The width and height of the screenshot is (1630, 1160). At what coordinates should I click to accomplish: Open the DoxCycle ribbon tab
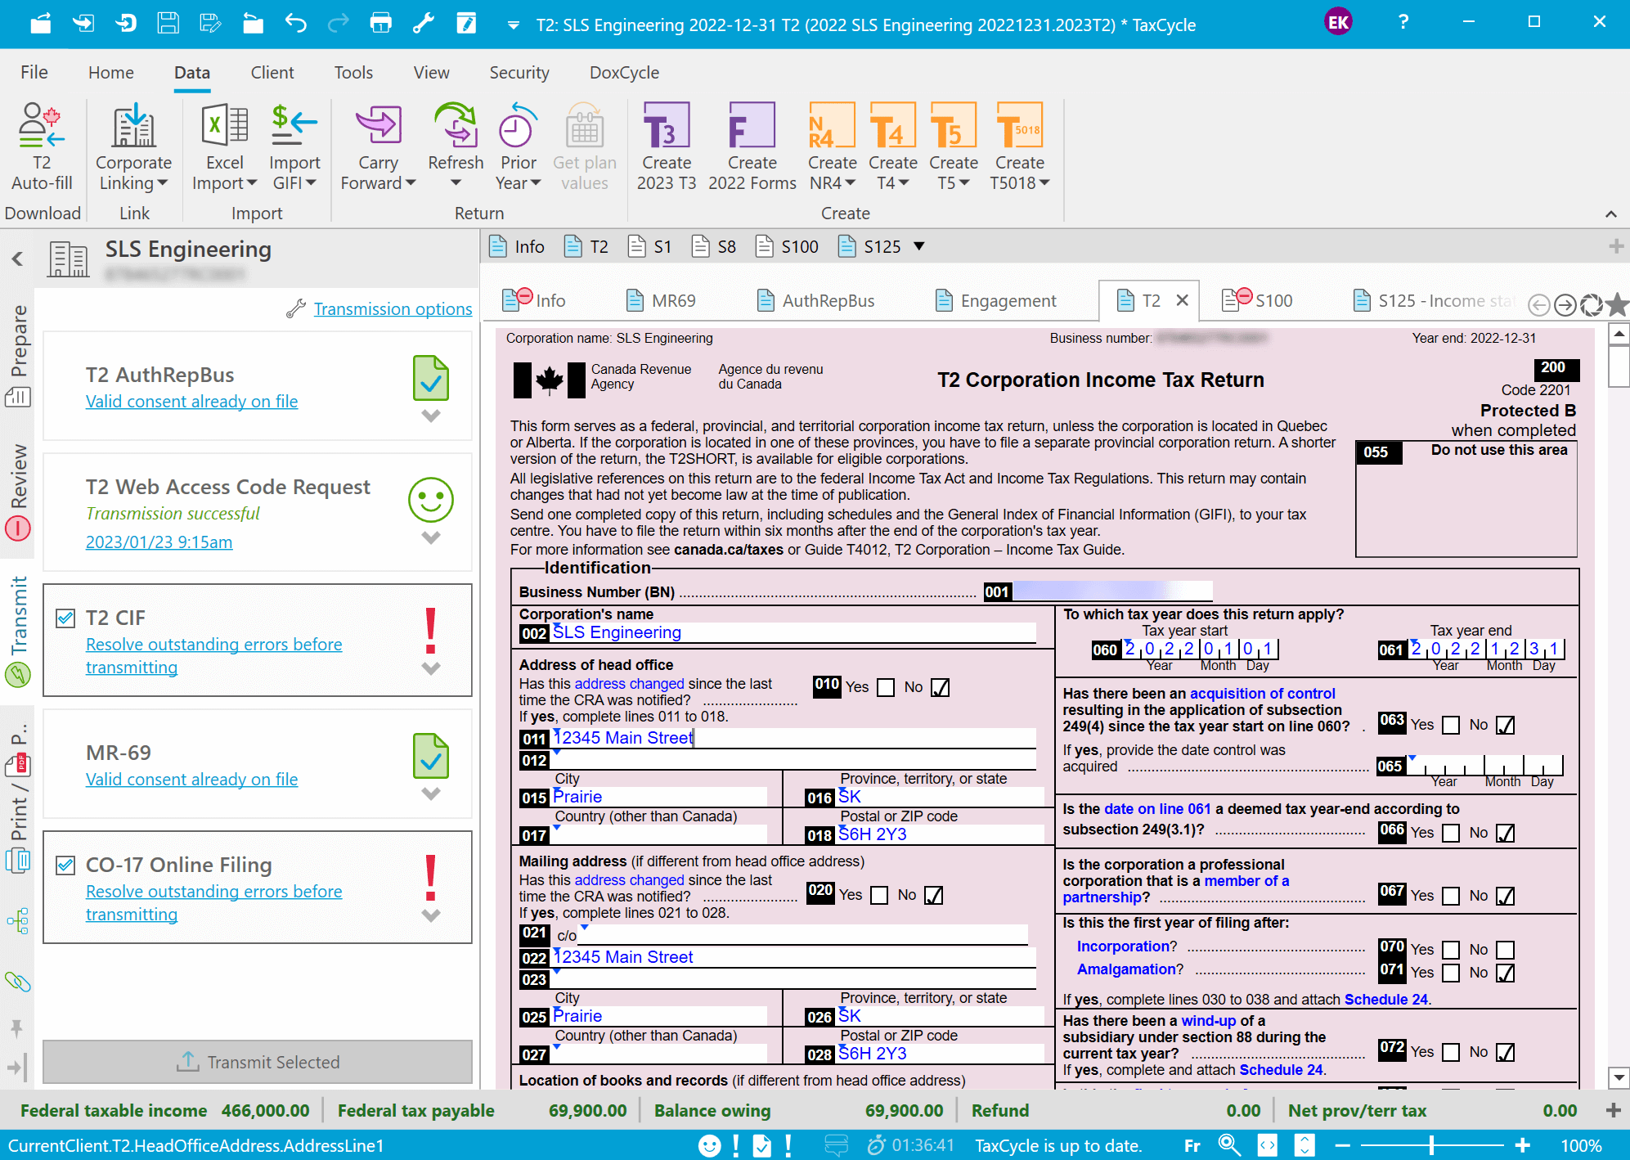tap(624, 73)
